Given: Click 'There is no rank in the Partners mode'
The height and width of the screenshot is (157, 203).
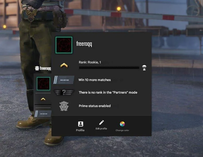Looking at the screenshot, I should [x=108, y=92].
